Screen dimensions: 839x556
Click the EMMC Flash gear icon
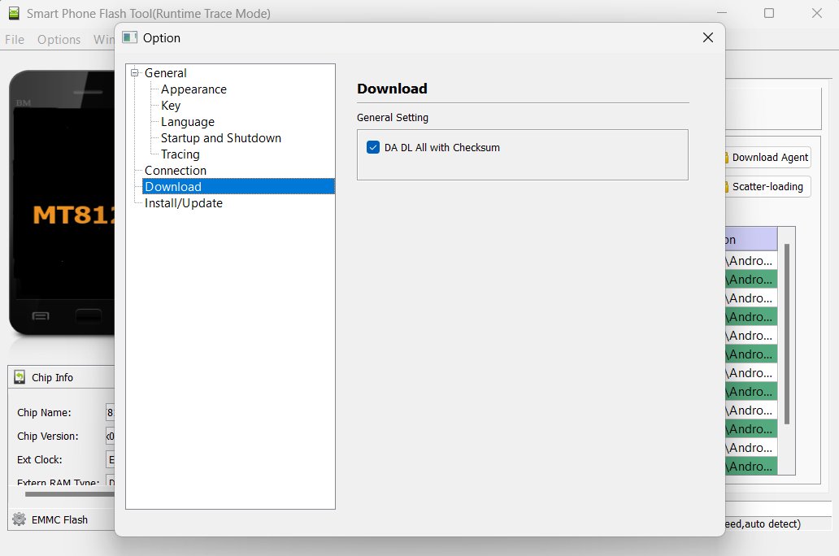click(19, 519)
